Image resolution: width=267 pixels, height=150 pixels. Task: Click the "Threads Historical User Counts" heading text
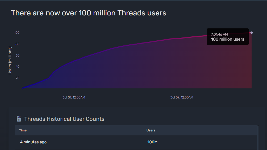[64, 119]
